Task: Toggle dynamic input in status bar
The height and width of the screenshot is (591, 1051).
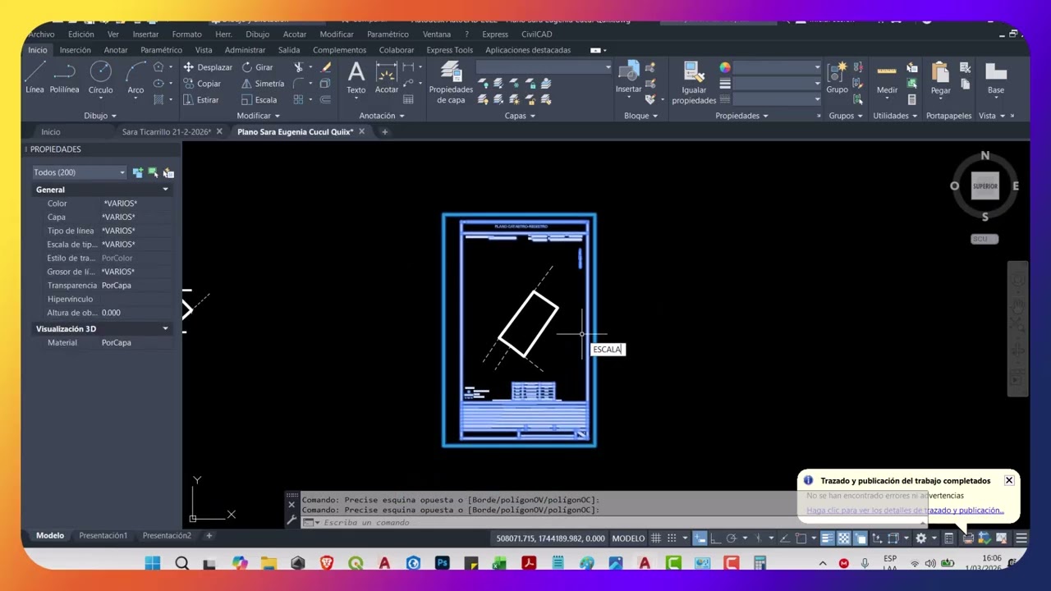Action: (x=700, y=538)
